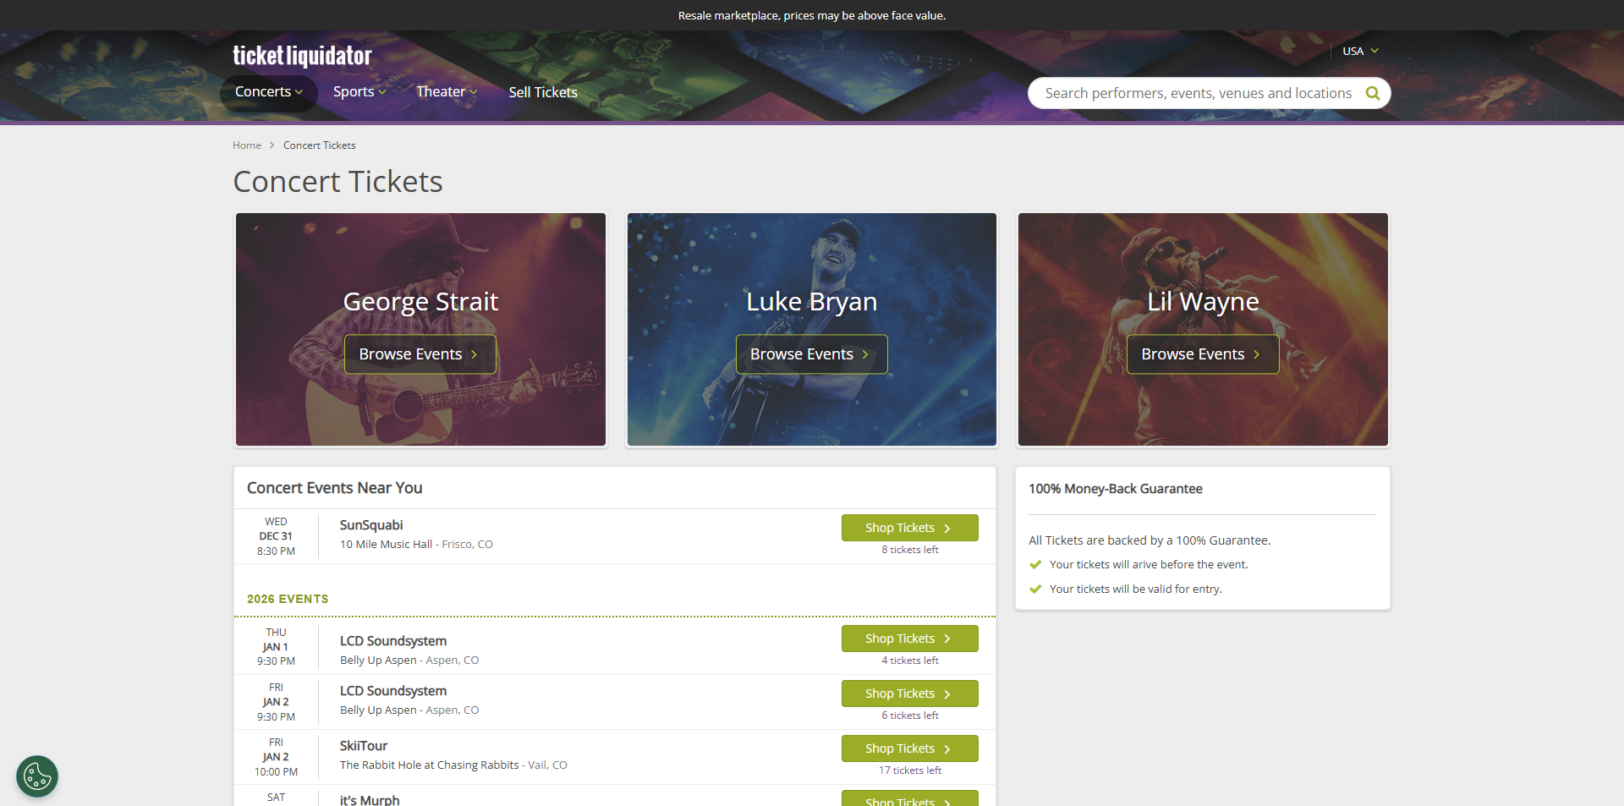This screenshot has width=1624, height=806.
Task: Click the breadcrumb separator arrow next to Home
Action: (x=272, y=145)
